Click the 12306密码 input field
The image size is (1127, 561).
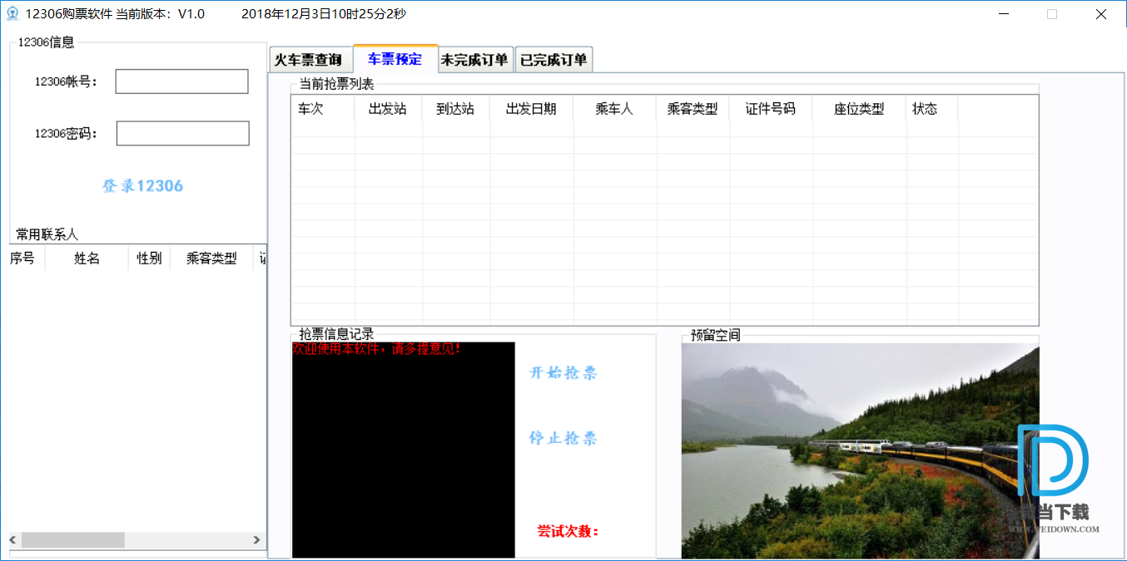(182, 133)
